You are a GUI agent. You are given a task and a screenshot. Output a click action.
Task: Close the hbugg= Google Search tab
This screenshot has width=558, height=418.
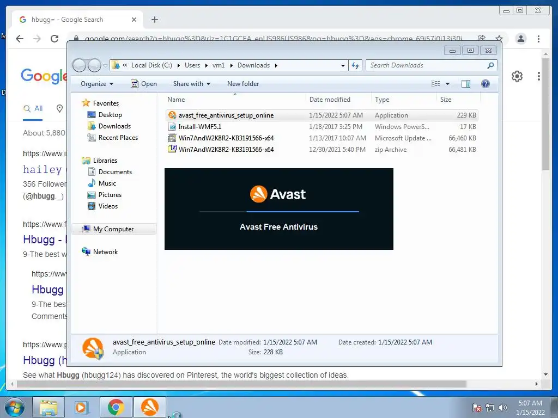pyautogui.click(x=134, y=20)
